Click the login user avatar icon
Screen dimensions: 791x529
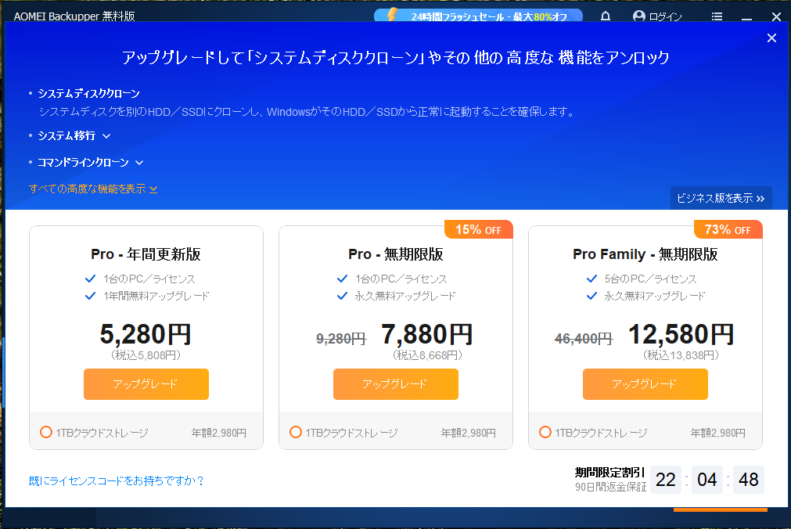click(639, 16)
